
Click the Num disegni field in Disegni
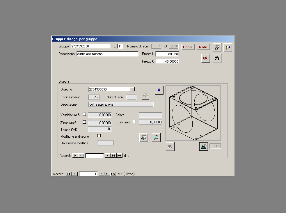[131, 97]
